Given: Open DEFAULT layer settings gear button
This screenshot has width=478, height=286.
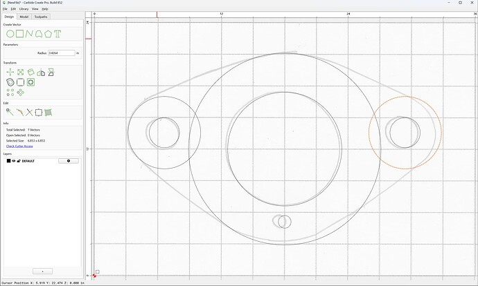Looking at the screenshot, I should pyautogui.click(x=69, y=161).
